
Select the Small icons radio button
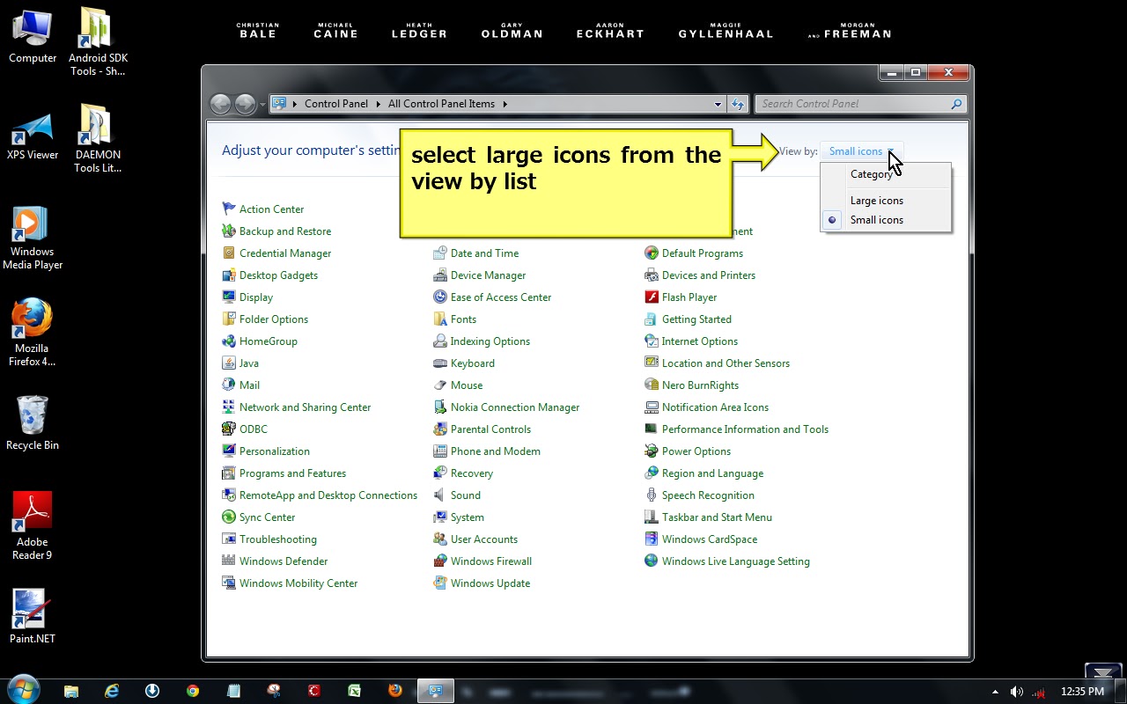pos(831,219)
